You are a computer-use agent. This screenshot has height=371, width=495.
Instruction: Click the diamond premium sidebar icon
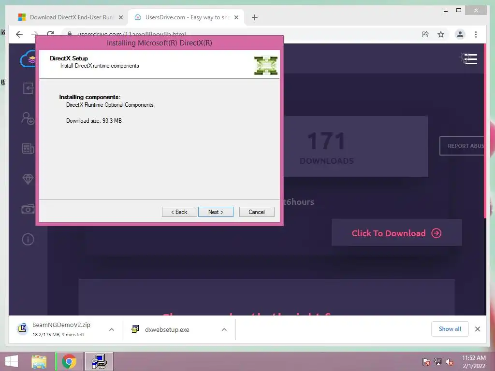click(28, 179)
